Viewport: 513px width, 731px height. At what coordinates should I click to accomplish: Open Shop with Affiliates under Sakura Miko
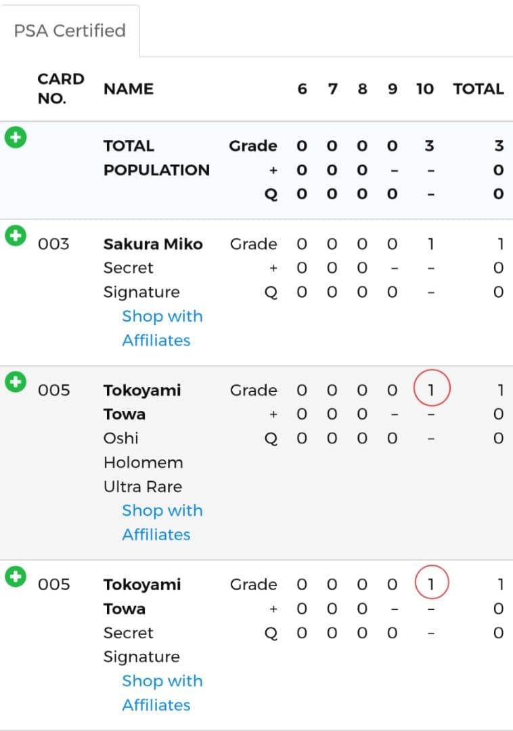point(162,328)
